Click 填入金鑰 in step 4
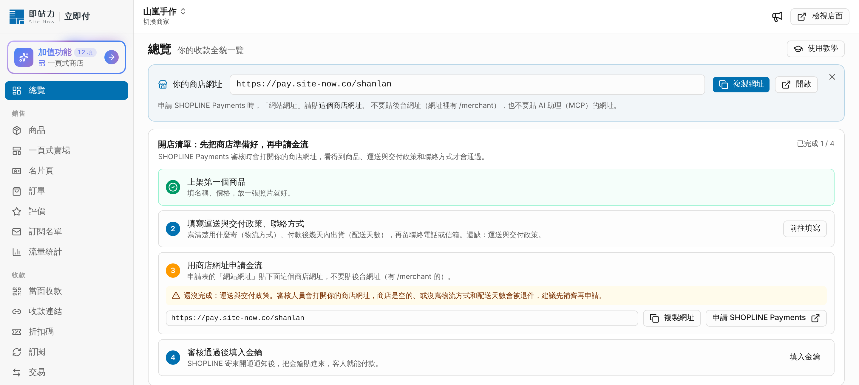Screen dimensions: 859x385 click(x=805, y=357)
